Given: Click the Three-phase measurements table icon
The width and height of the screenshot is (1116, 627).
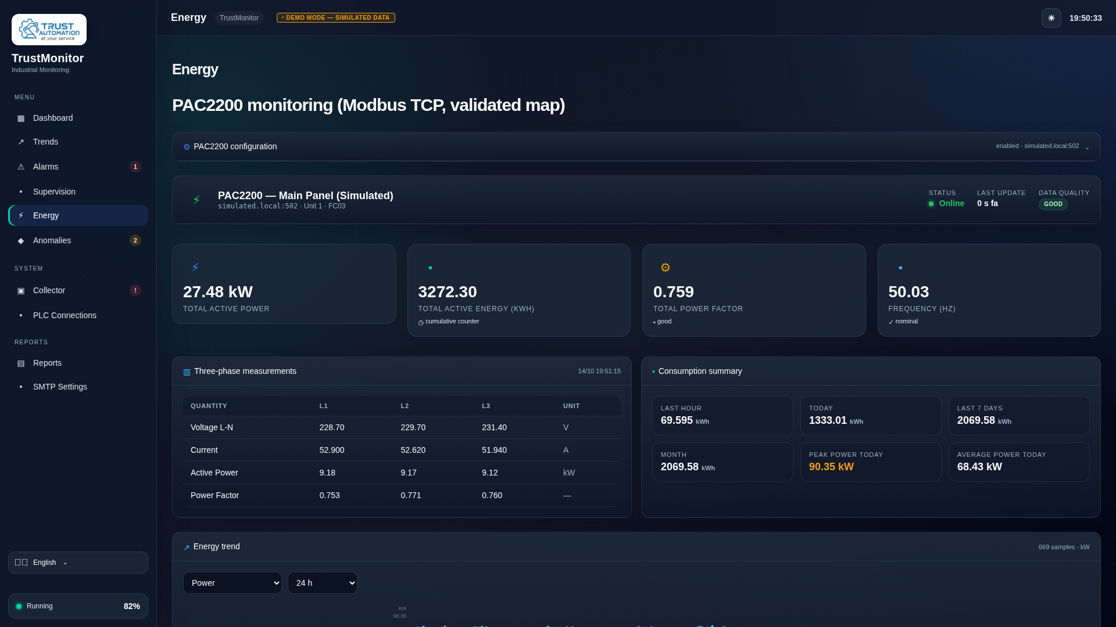Looking at the screenshot, I should coord(187,372).
